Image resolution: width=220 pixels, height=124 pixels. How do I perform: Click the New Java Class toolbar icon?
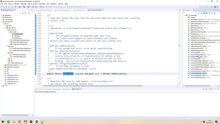point(36,7)
